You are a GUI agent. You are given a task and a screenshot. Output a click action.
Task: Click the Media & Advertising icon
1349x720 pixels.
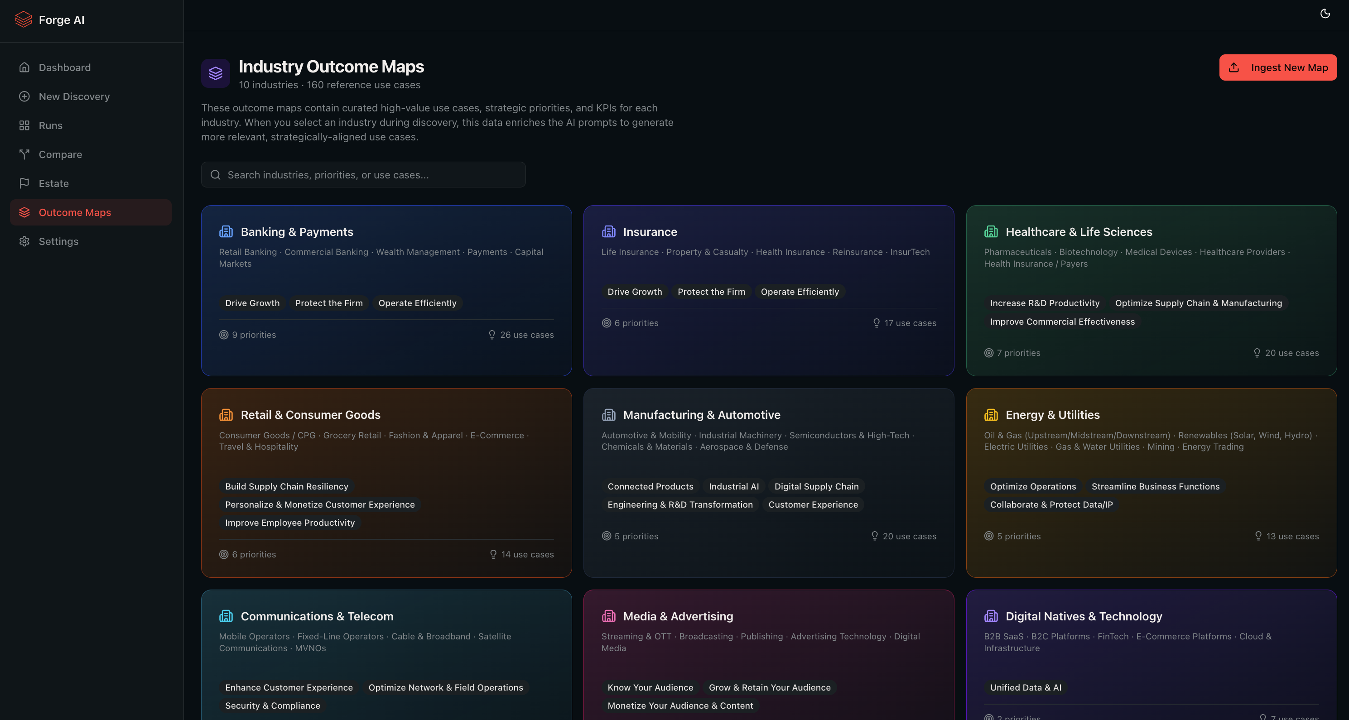608,616
